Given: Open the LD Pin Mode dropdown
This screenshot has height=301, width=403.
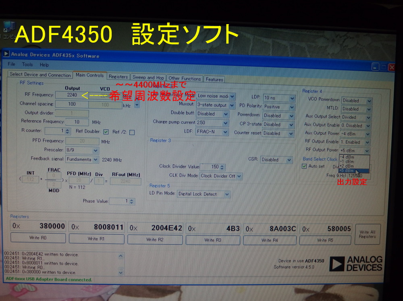Looking at the screenshot, I should pos(227,195).
